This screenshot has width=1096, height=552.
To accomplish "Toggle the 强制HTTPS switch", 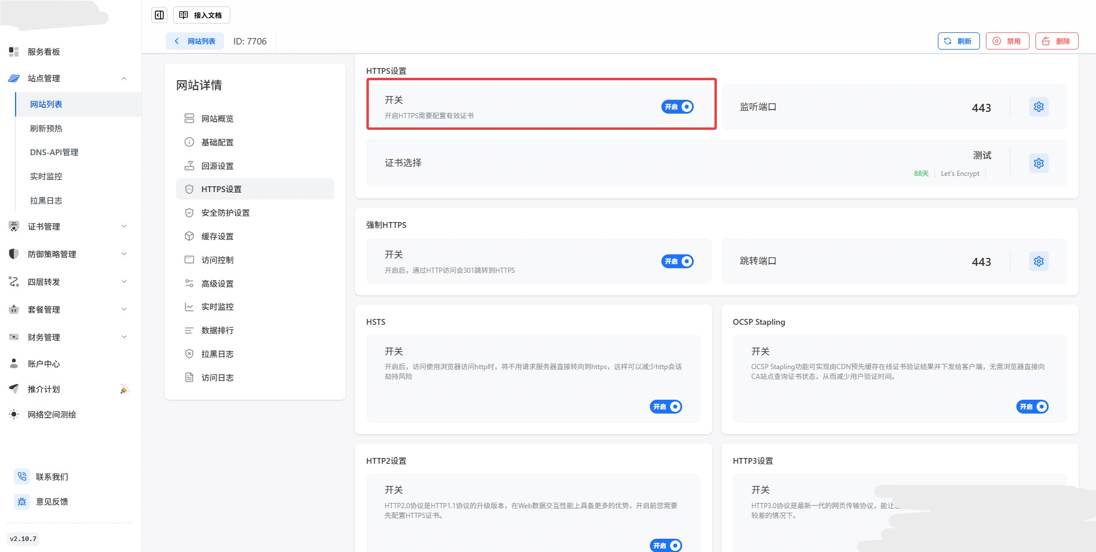I will point(677,261).
